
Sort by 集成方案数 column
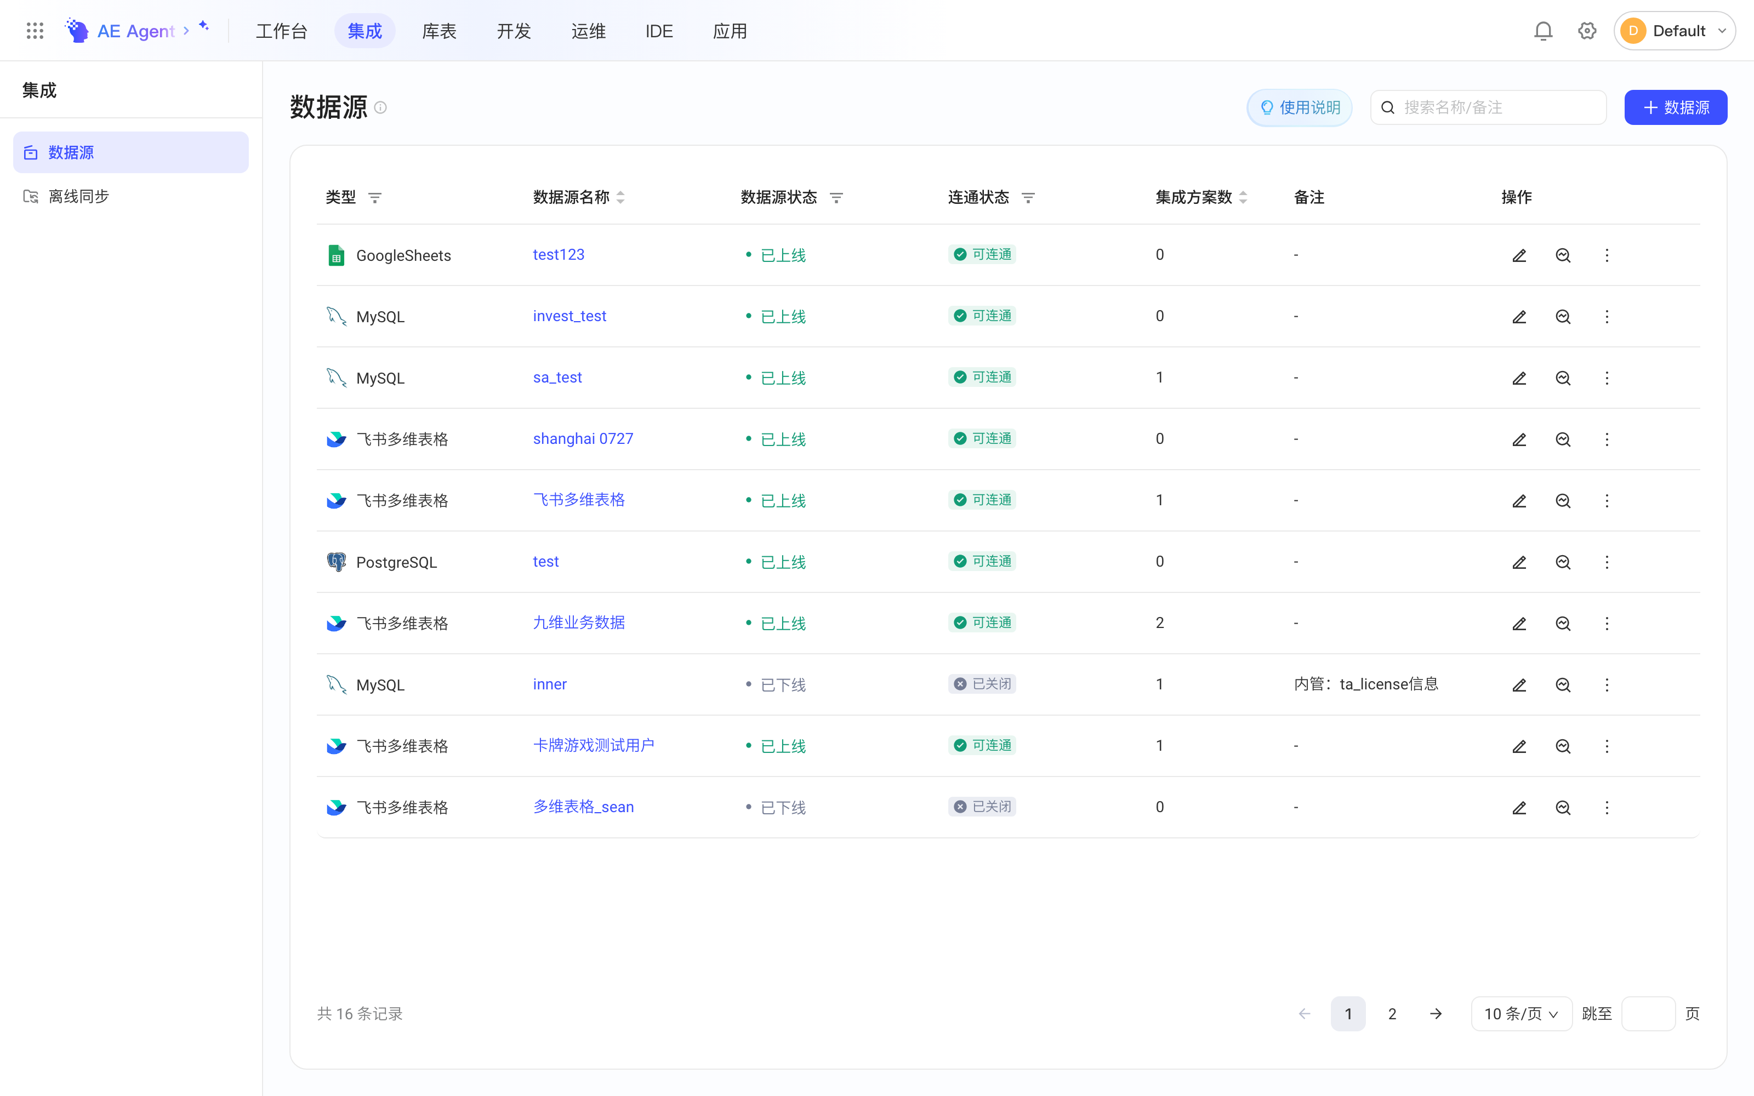click(x=1243, y=197)
